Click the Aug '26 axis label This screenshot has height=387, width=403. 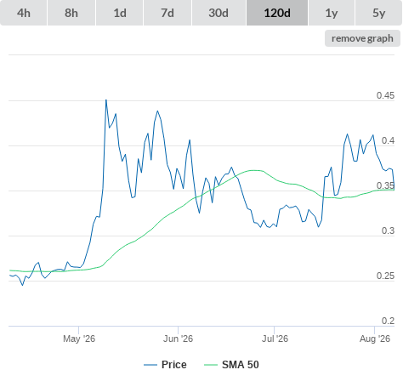tap(375, 339)
